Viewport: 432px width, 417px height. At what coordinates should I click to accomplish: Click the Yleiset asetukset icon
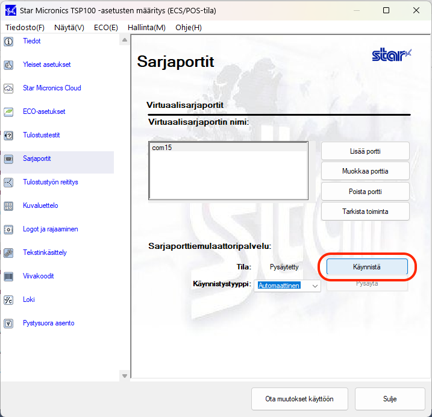(x=8, y=65)
